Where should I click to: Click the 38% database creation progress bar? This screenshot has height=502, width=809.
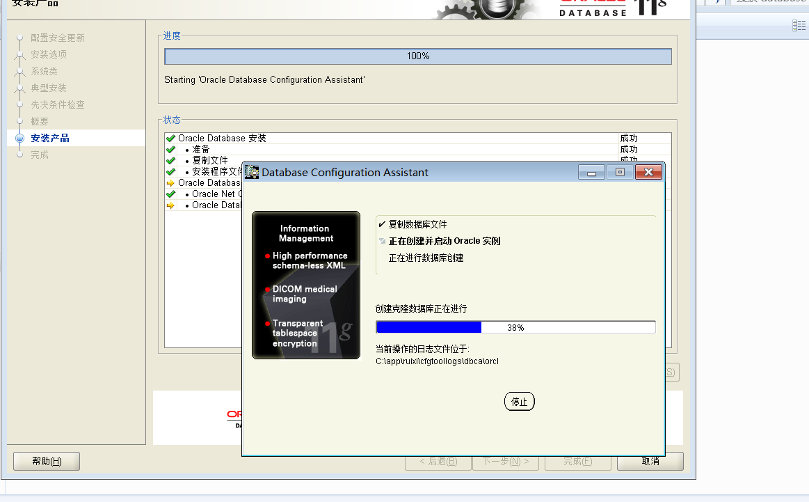click(516, 327)
